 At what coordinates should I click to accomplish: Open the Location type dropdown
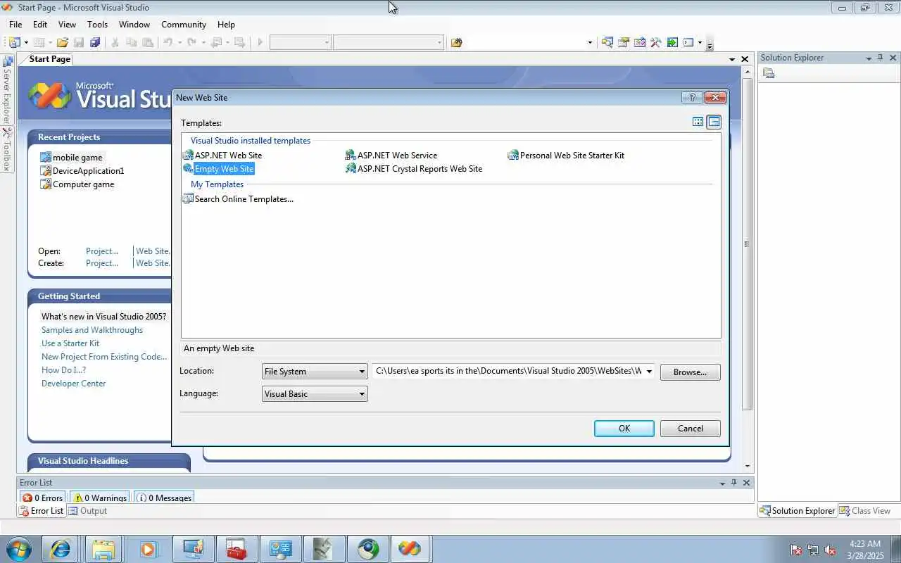click(x=315, y=372)
